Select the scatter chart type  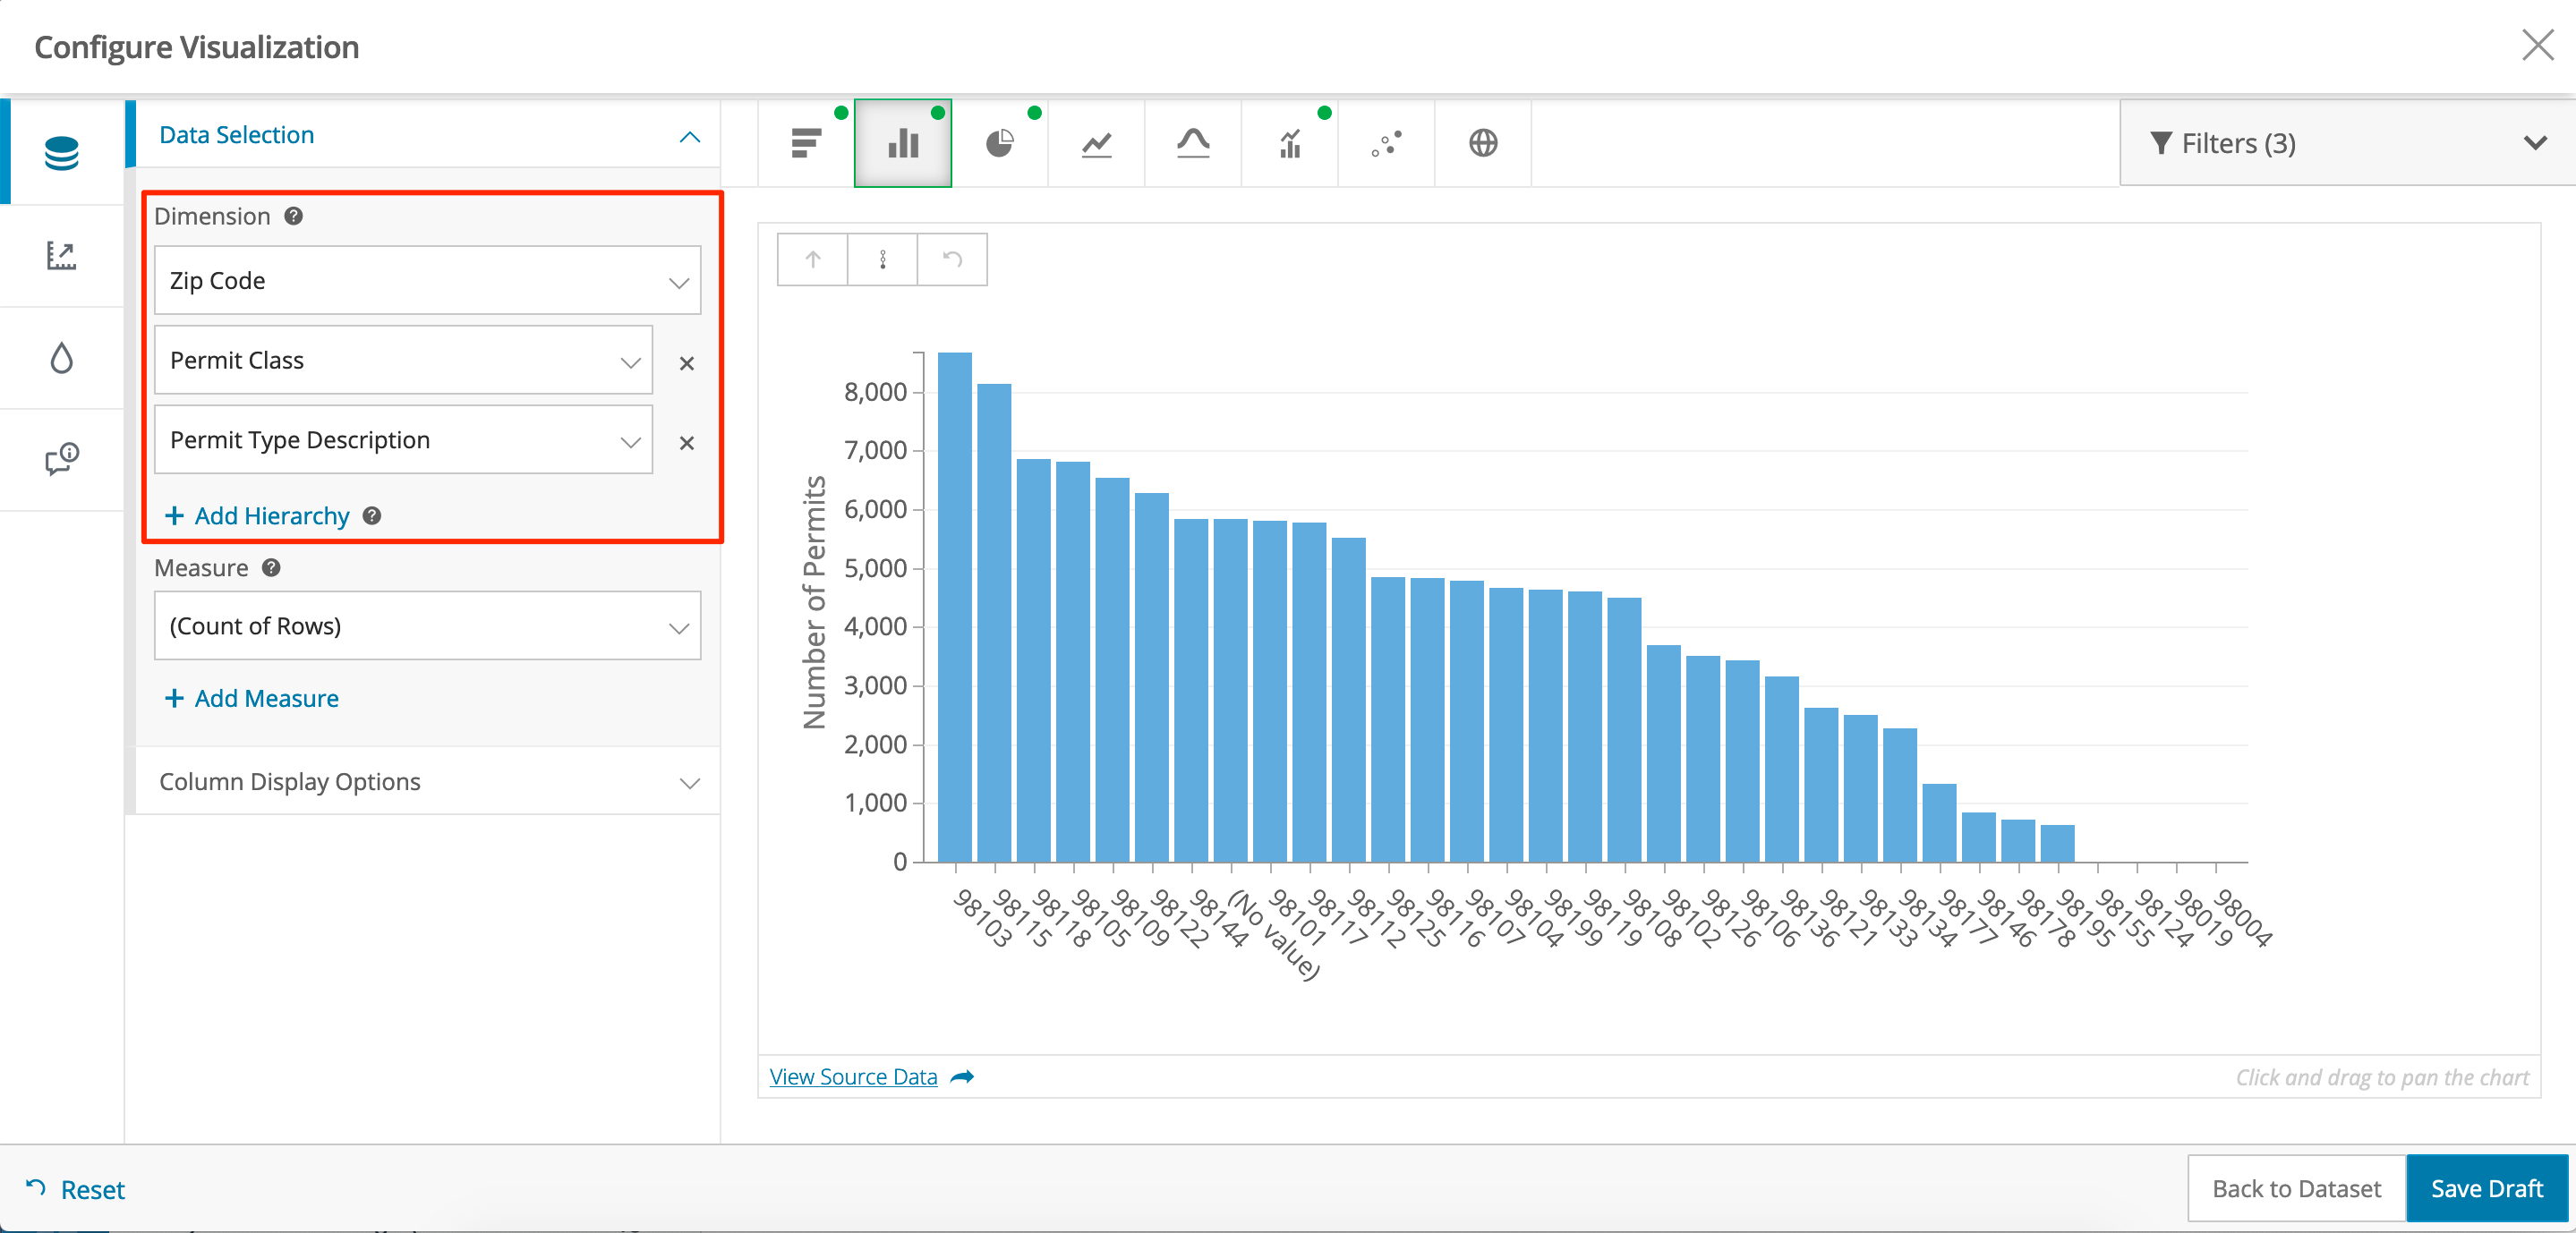tap(1385, 143)
